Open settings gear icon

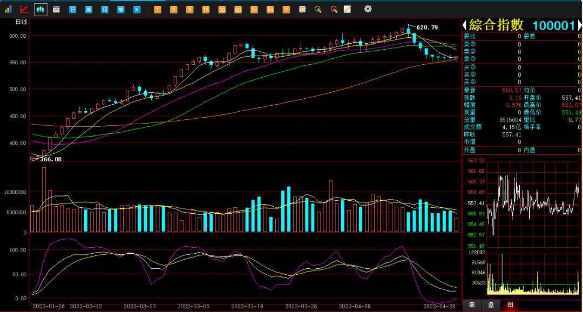tap(368, 9)
